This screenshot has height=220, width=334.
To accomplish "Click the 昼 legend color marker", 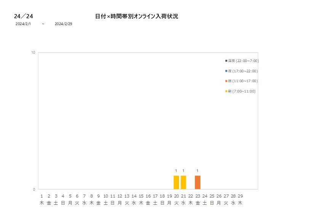I will 225,80.
